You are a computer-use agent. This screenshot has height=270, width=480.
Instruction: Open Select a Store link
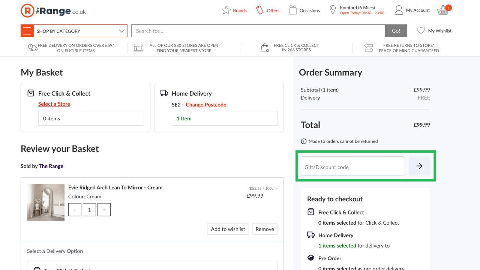pos(54,104)
